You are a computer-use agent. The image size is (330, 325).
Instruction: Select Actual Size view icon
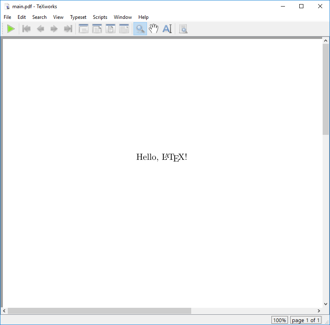[x=84, y=29]
